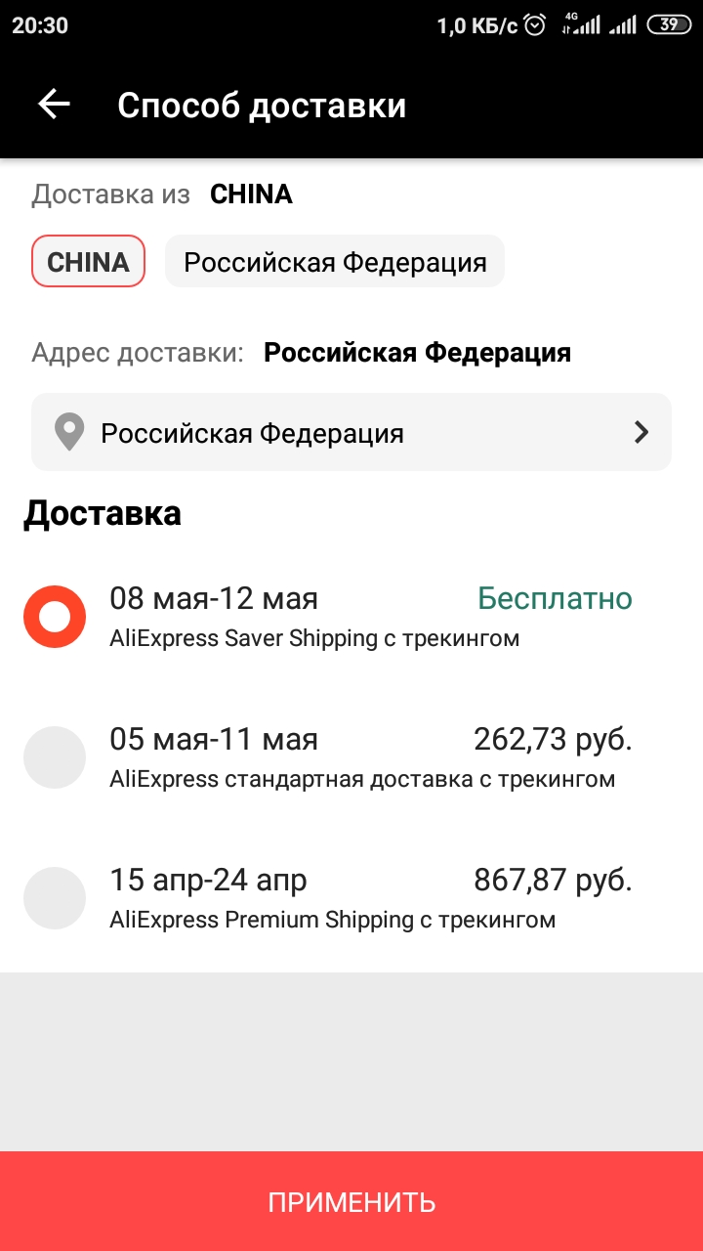The width and height of the screenshot is (703, 1251).
Task: Tap the battery indicator icon
Action: click(669, 25)
